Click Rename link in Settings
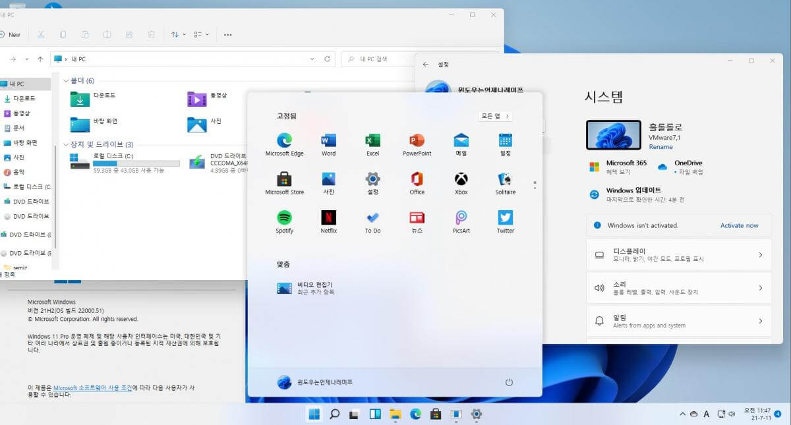The height and width of the screenshot is (425, 791). [x=660, y=147]
